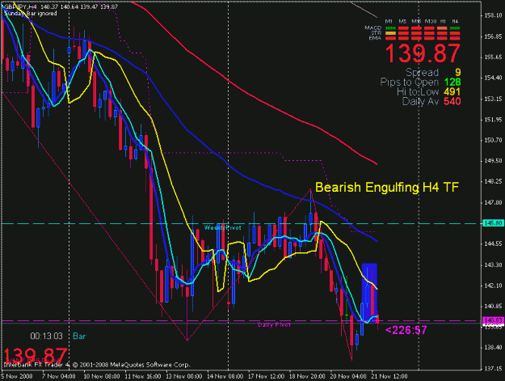Click the Pips to Open label

tap(410, 82)
